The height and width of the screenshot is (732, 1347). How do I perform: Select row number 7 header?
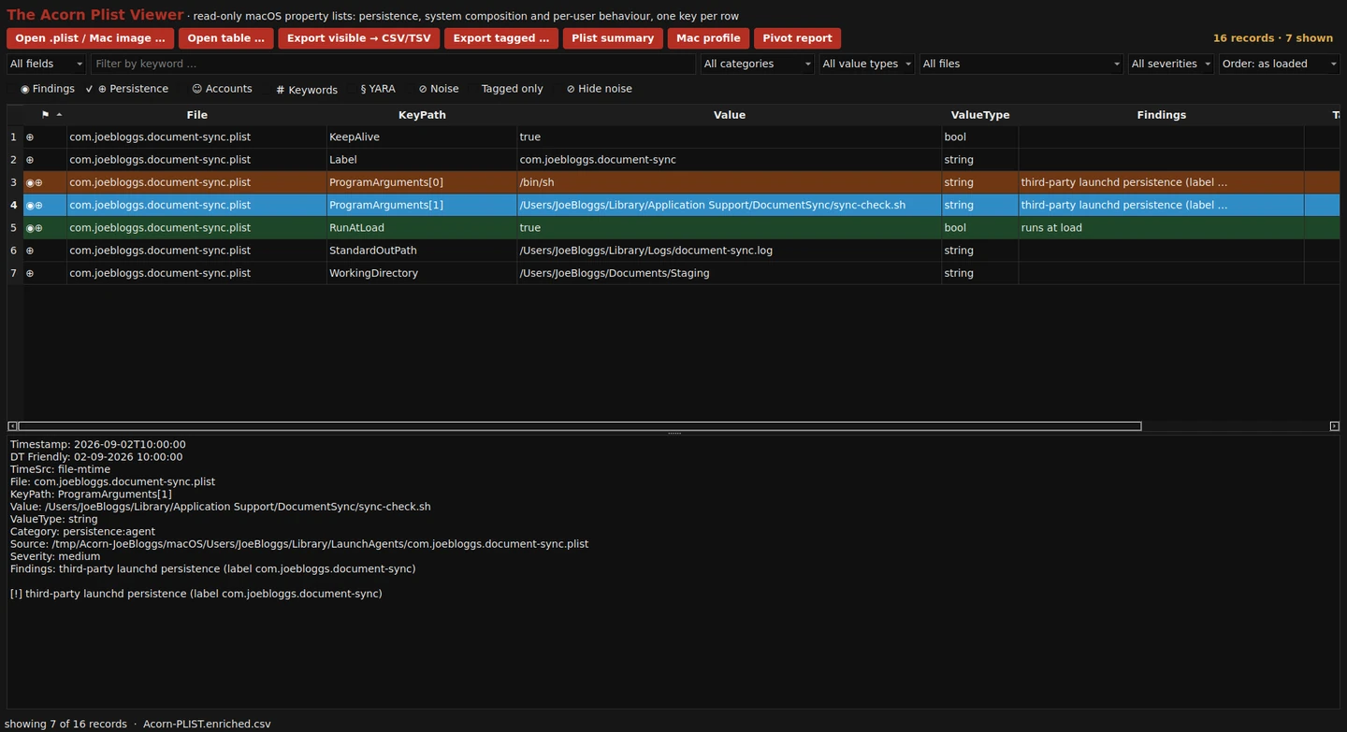click(x=14, y=274)
